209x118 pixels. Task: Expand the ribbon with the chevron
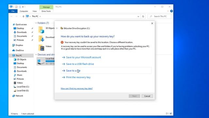[168, 11]
